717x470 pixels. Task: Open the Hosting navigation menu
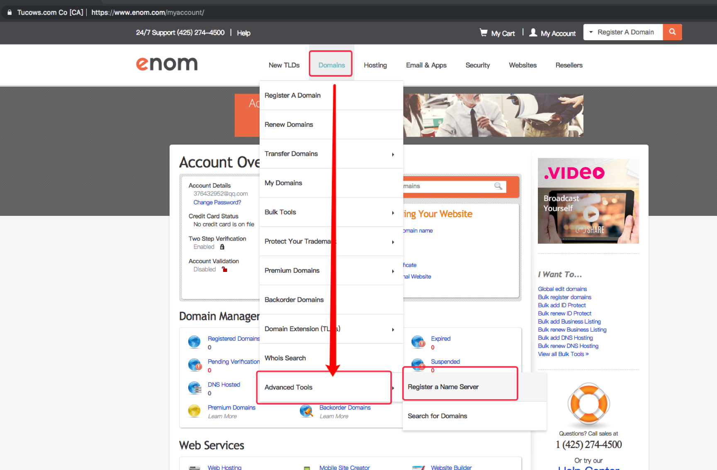(375, 65)
